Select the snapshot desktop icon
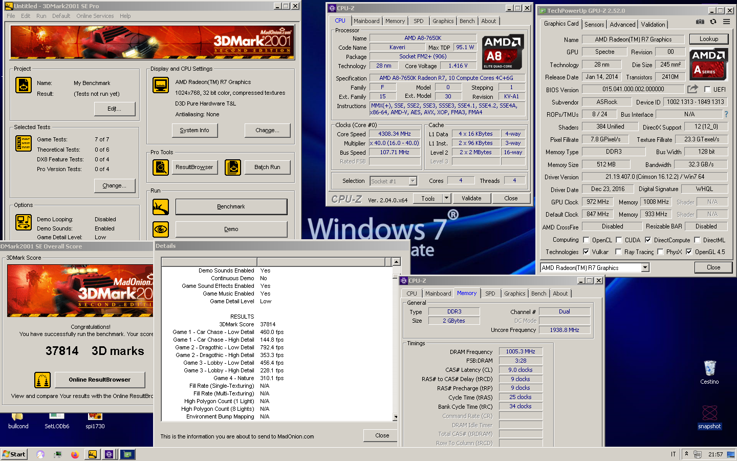 coord(709,417)
